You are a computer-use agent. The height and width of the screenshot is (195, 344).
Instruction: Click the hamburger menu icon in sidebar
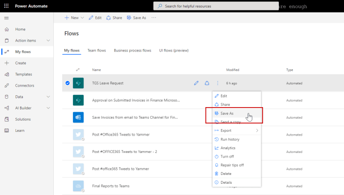[7, 18]
